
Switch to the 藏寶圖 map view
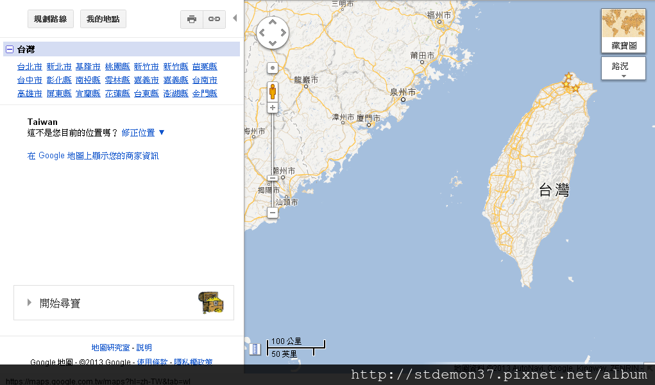pyautogui.click(x=624, y=31)
